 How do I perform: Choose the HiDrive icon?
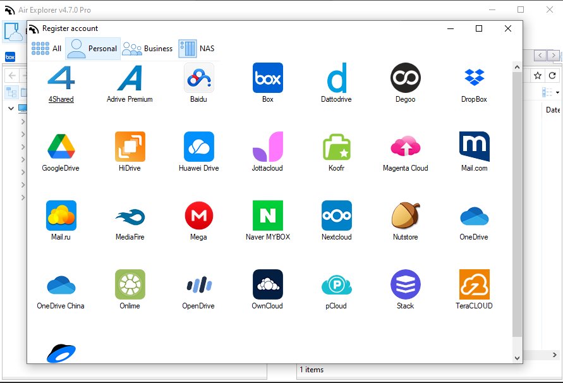click(130, 147)
